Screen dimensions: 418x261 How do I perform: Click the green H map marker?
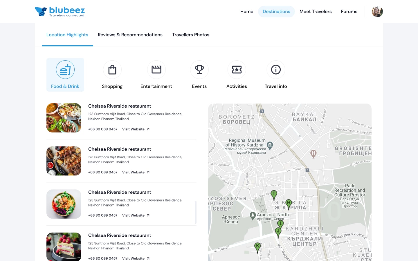click(x=289, y=204)
